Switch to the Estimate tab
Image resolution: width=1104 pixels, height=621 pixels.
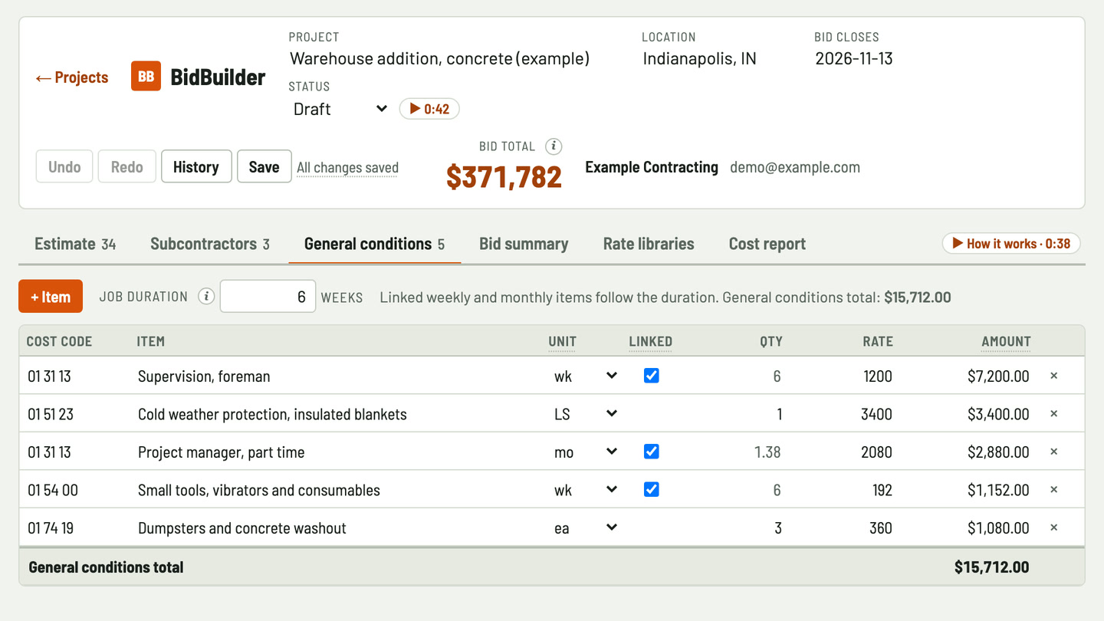75,244
